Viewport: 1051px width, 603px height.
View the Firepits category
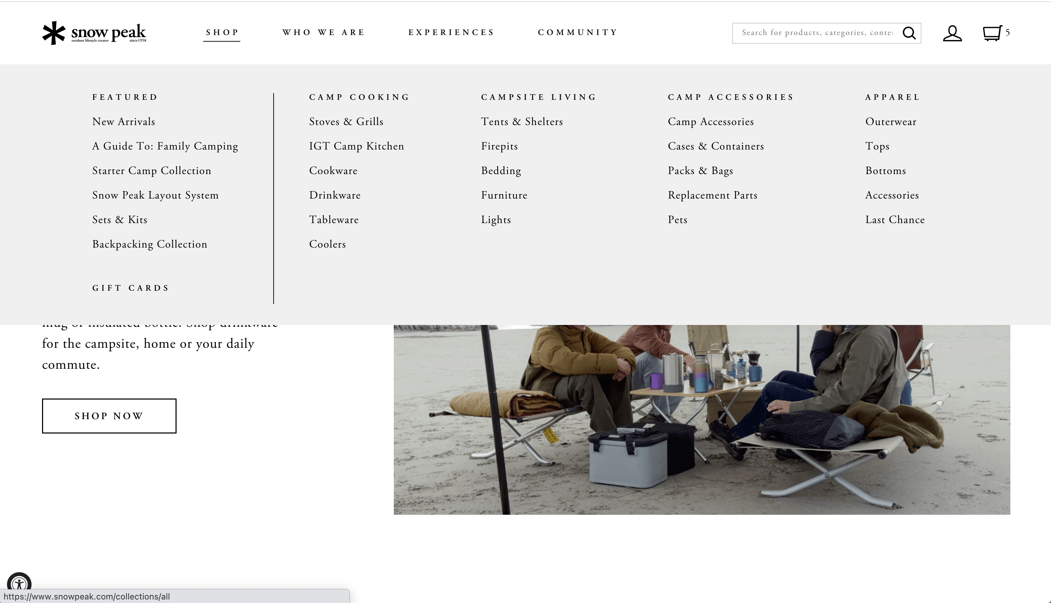(x=500, y=146)
